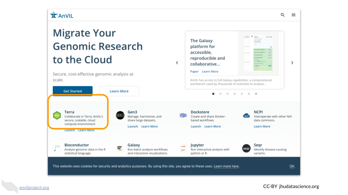Open the Gen3 Learn More link
The width and height of the screenshot is (348, 195).
coord(149,126)
